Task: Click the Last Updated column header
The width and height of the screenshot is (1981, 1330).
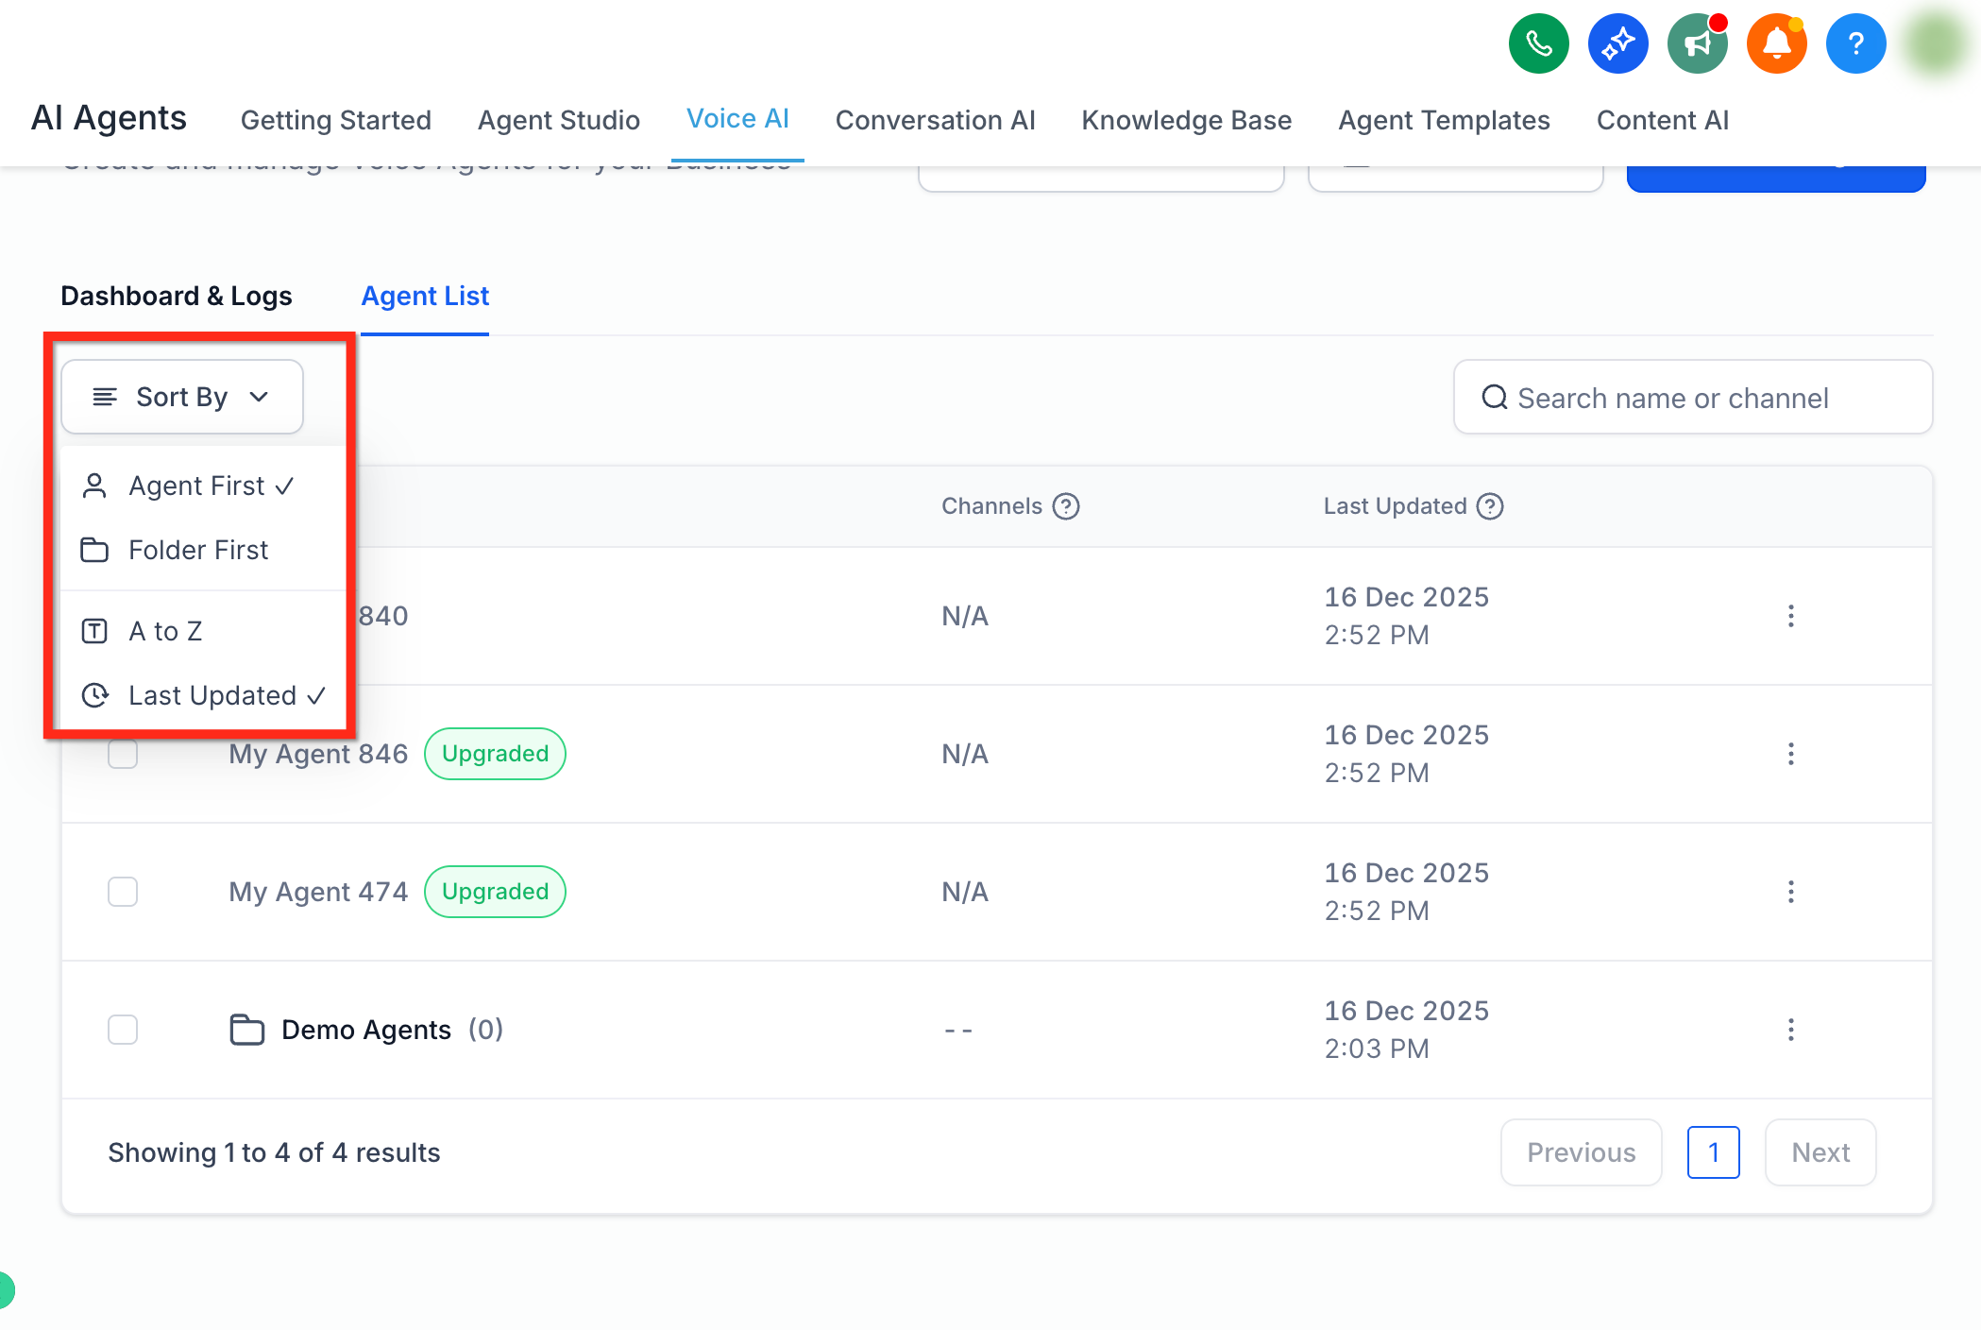Action: pyautogui.click(x=1395, y=506)
